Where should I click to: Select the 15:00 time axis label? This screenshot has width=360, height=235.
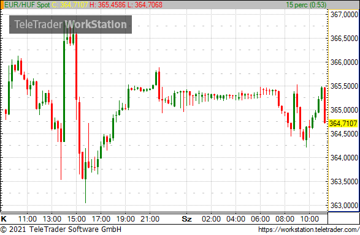77,219
